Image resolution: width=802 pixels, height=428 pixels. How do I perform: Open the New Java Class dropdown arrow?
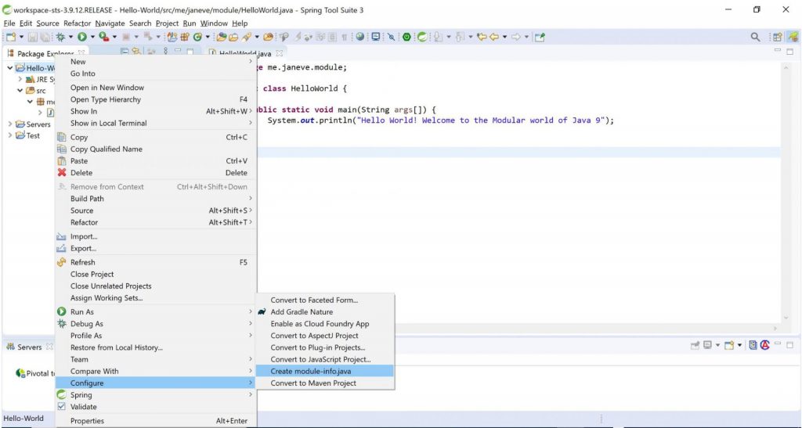pos(208,37)
